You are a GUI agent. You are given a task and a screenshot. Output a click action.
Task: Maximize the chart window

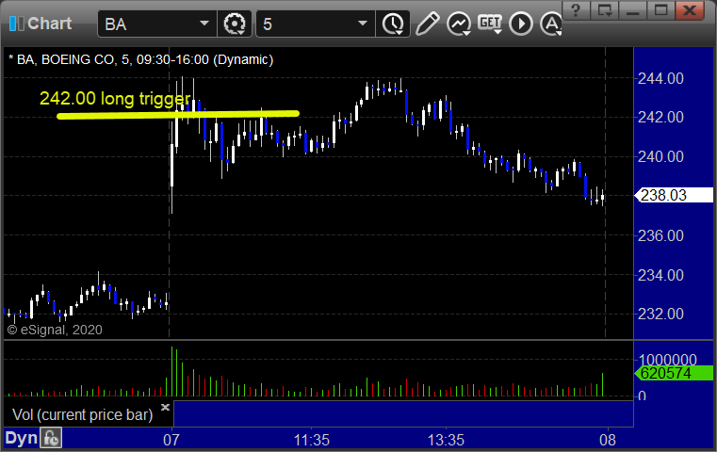click(x=660, y=10)
